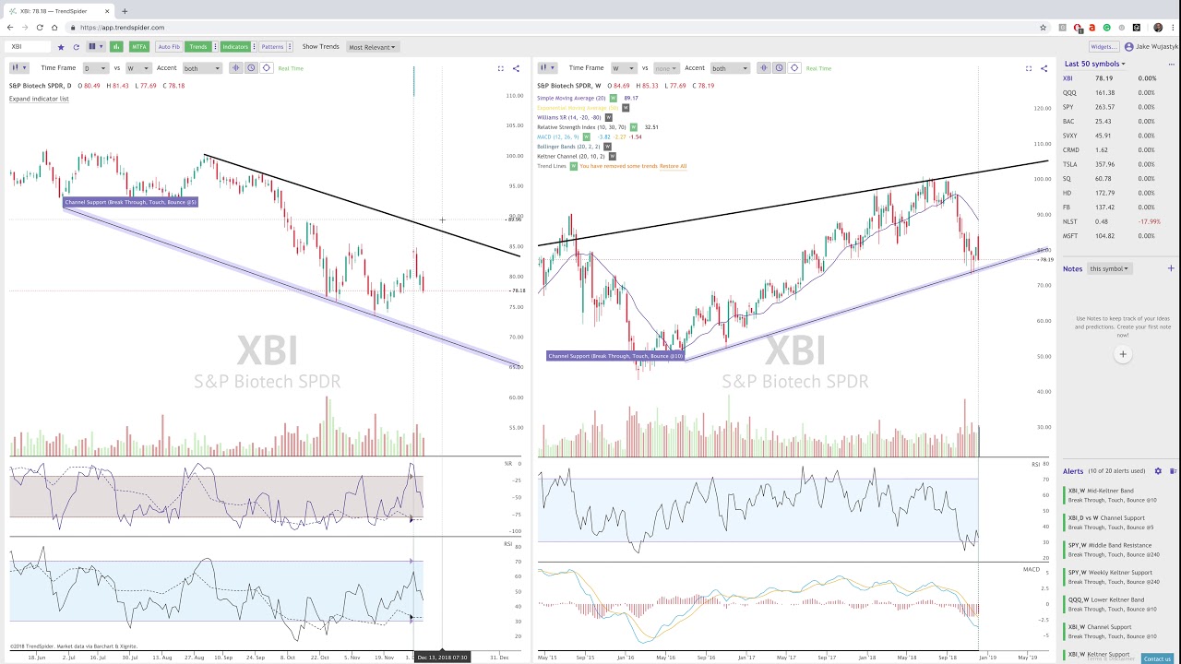This screenshot has height=664, width=1181.
Task: Toggle the Auto Fib button
Action: [169, 46]
